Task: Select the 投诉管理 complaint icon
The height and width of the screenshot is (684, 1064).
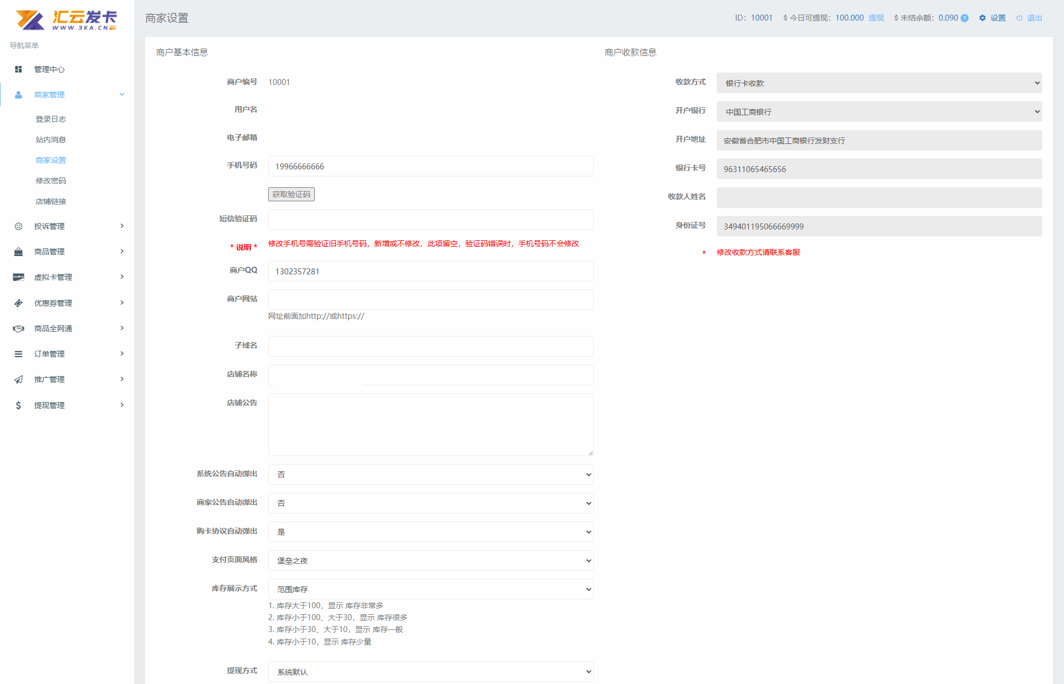Action: tap(18, 226)
